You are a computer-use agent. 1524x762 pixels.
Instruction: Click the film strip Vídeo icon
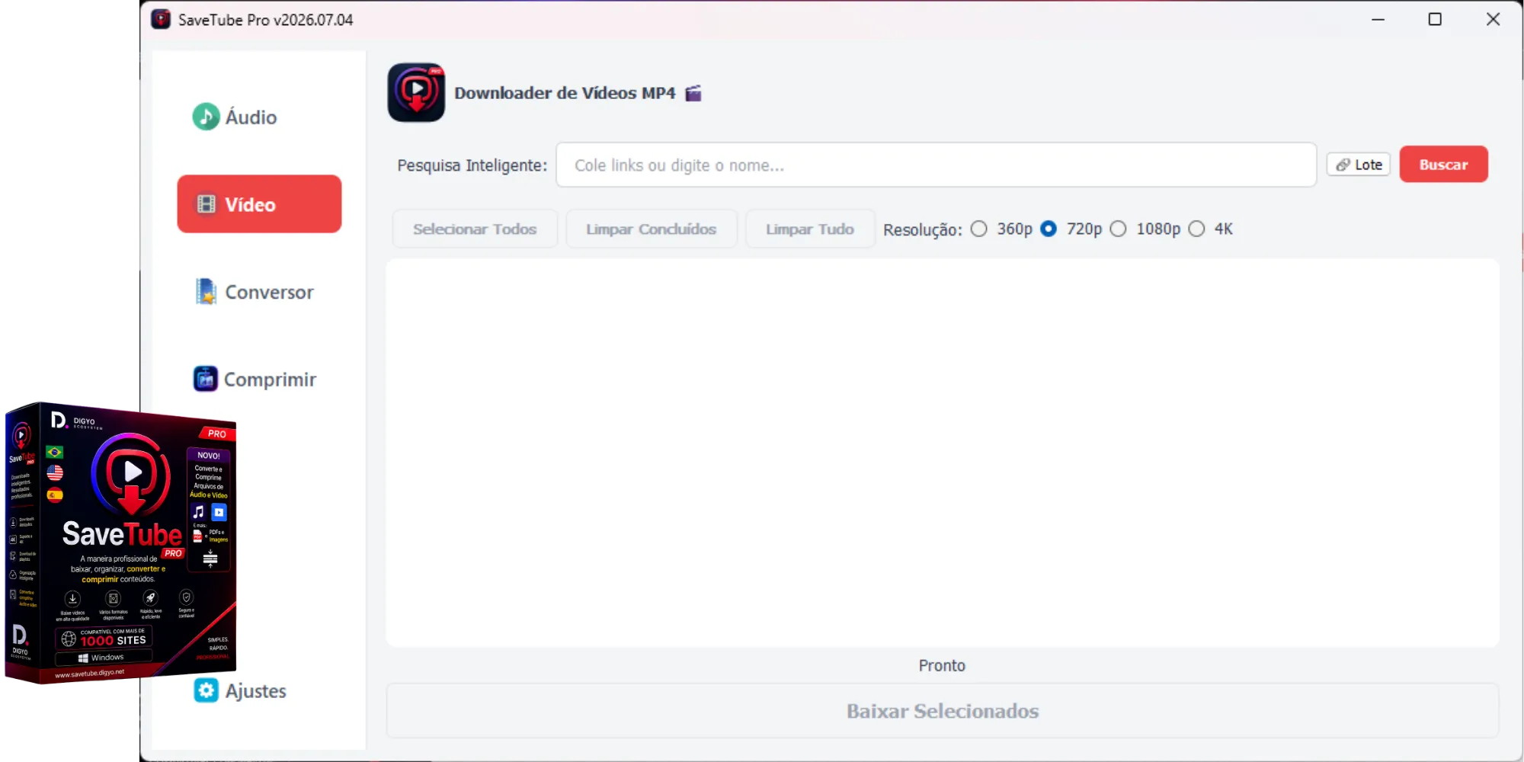pos(207,204)
